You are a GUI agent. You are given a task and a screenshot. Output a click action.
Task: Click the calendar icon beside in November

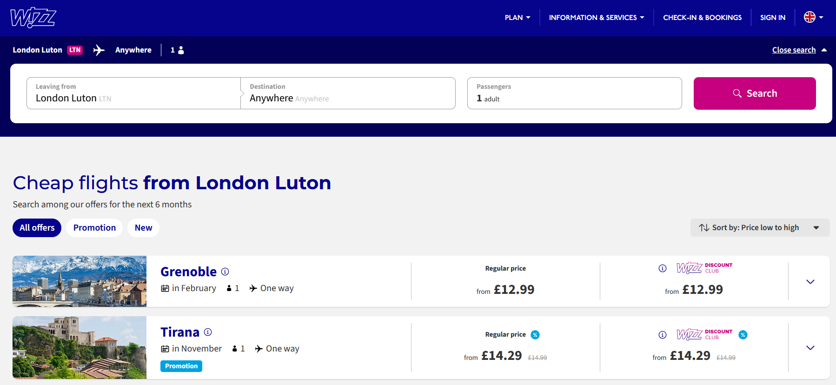pyautogui.click(x=165, y=348)
